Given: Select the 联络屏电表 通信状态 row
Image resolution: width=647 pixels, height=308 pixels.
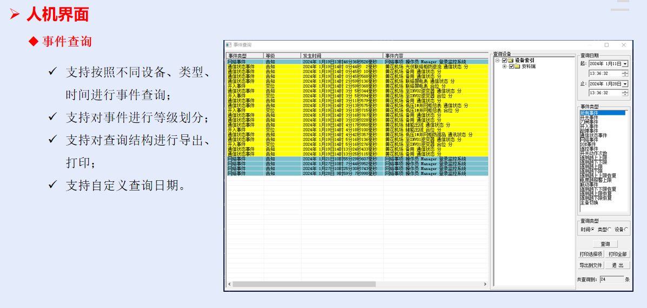Looking at the screenshot, I should 358,81.
